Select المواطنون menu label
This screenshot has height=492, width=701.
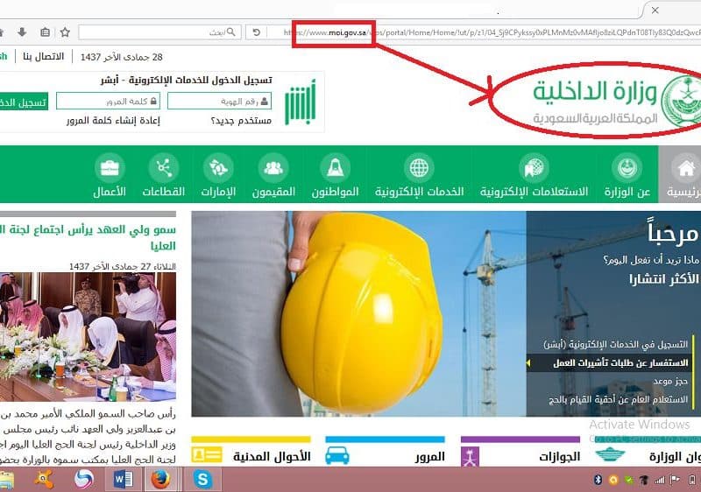335,192
